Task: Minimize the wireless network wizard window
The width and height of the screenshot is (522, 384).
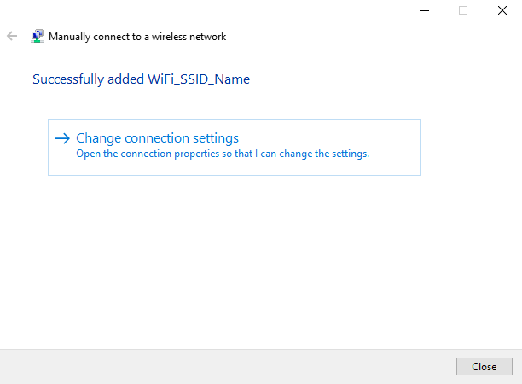Action: point(424,10)
